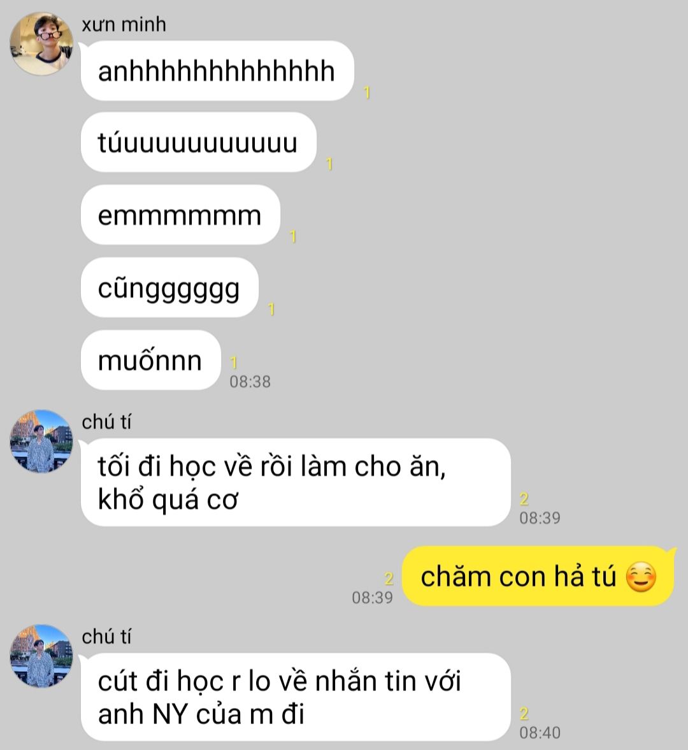The image size is (688, 750).
Task: Tap the 'tối đi học về' message
Action: tap(296, 482)
